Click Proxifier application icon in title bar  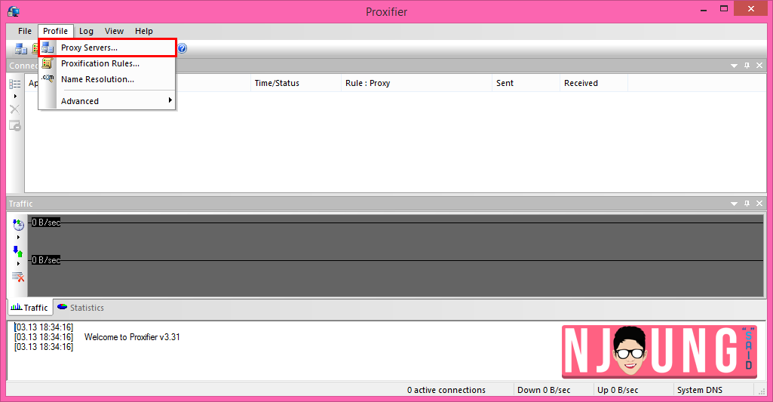[x=14, y=11]
